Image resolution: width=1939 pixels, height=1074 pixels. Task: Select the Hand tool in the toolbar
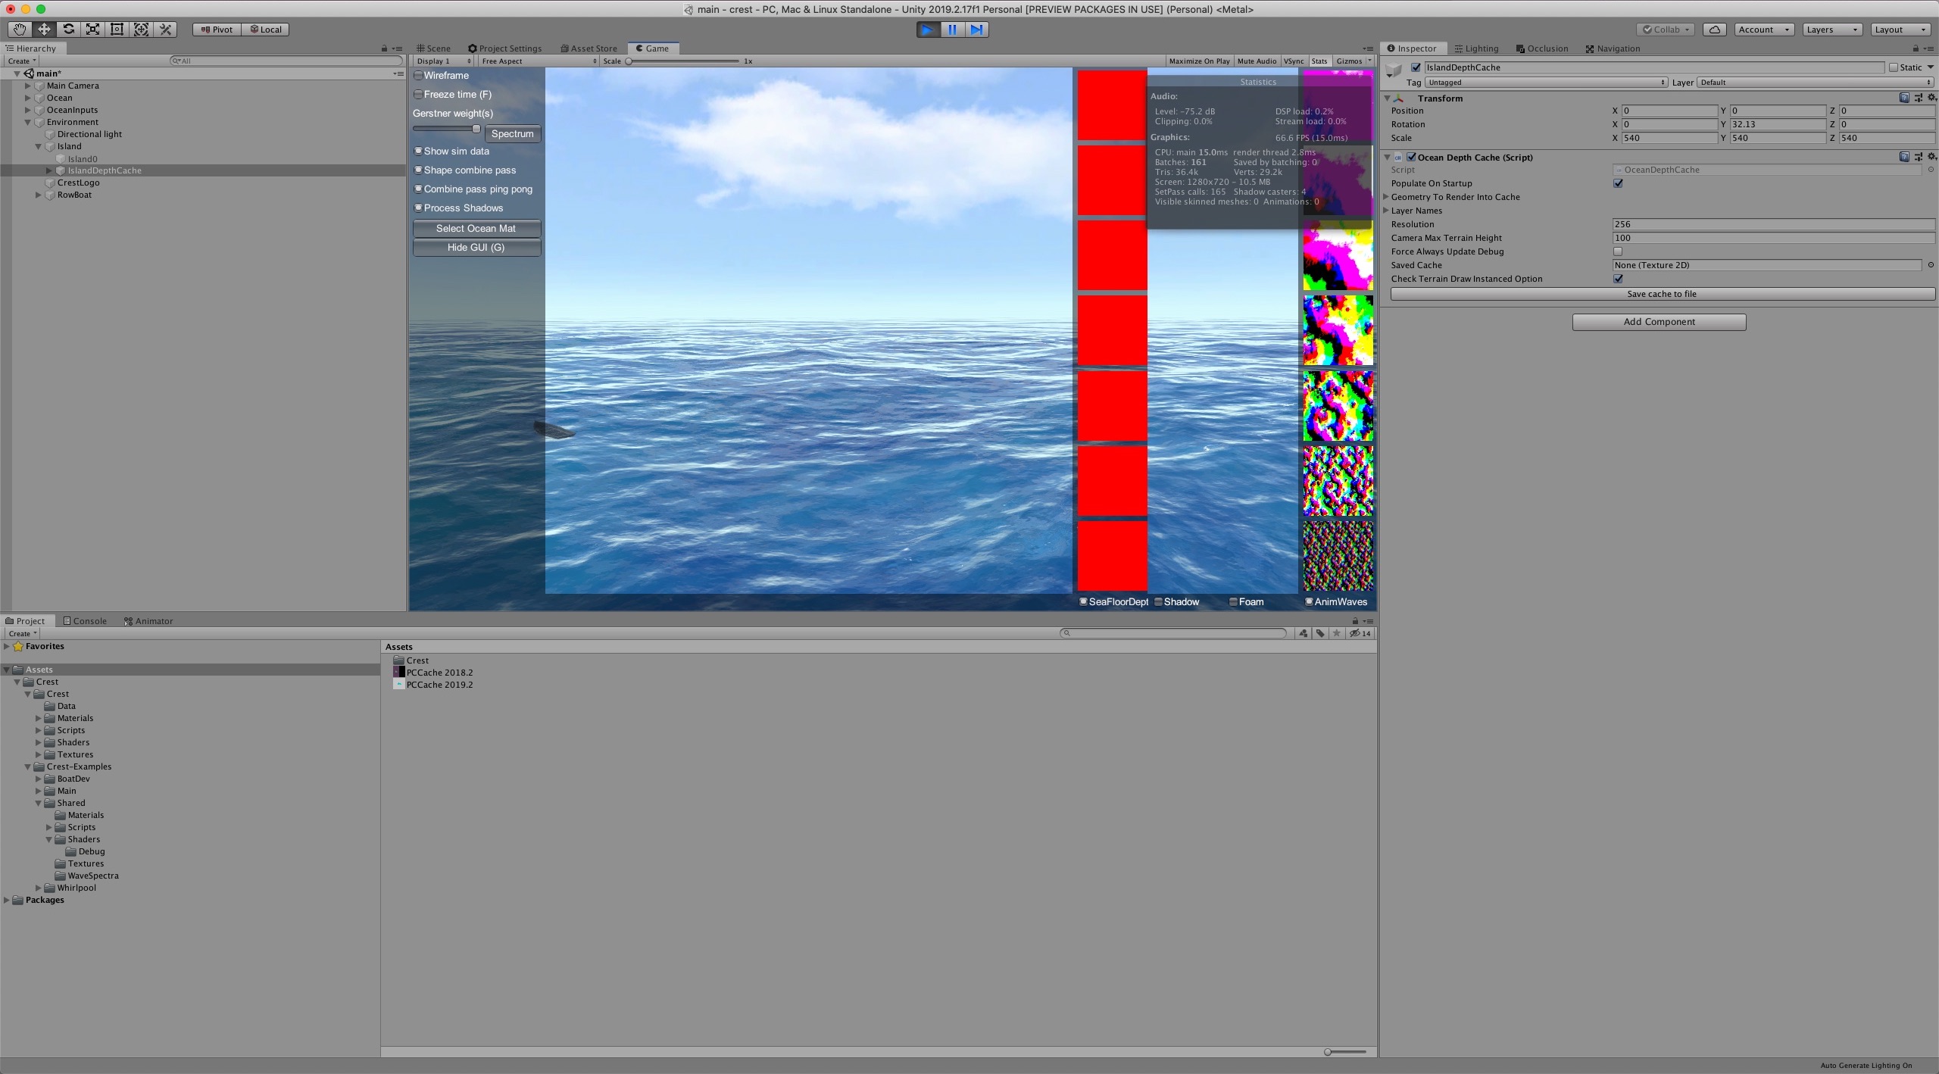click(20, 29)
